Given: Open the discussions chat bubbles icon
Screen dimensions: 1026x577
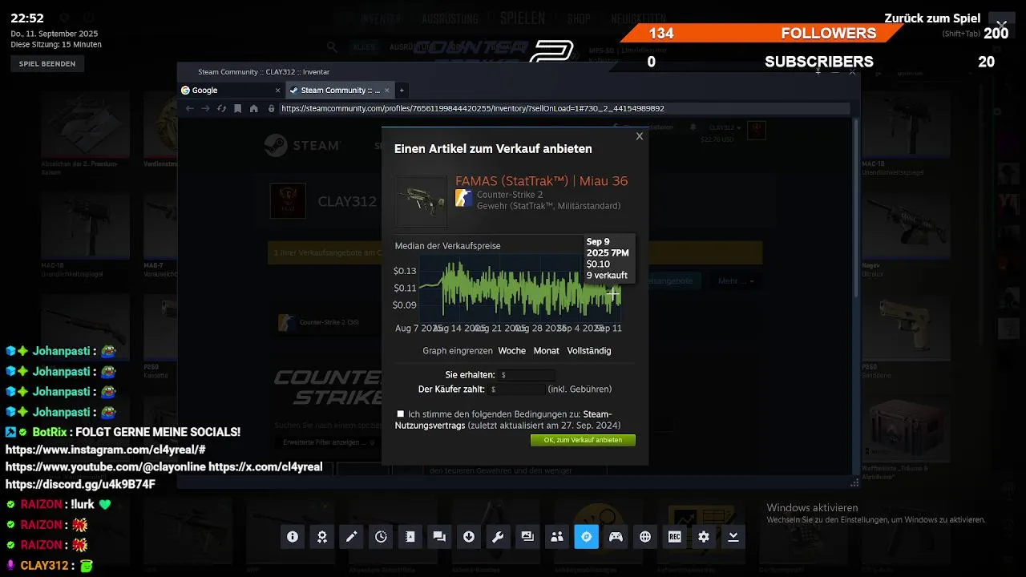Looking at the screenshot, I should [x=439, y=537].
